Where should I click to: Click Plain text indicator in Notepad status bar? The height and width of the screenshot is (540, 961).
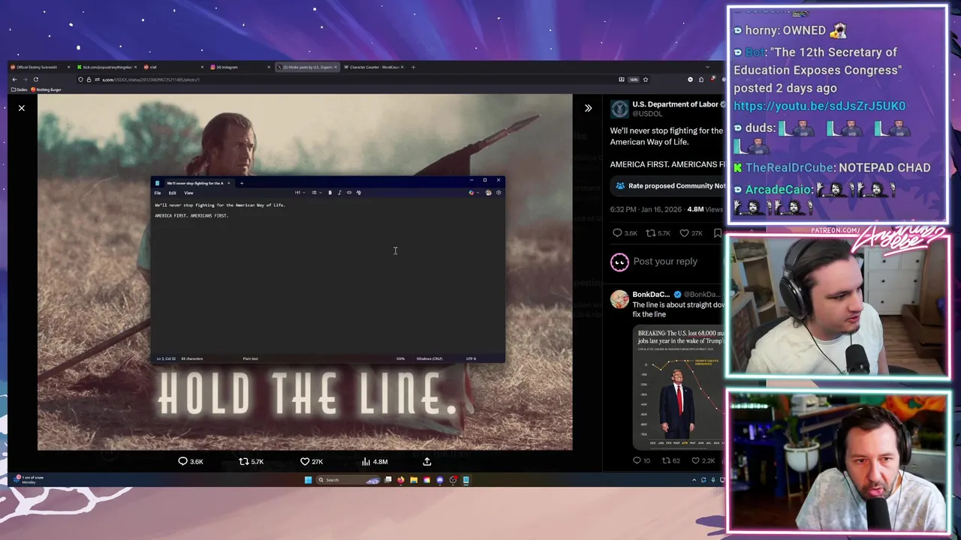[x=251, y=358]
